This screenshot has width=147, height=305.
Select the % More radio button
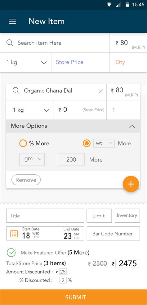pyautogui.click(x=23, y=143)
